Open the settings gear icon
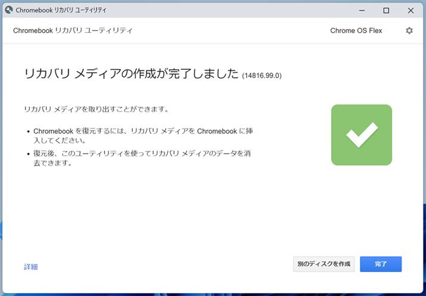426x296 pixels. point(409,30)
